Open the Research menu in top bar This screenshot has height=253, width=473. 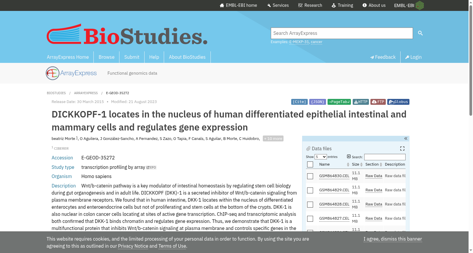[x=310, y=5]
